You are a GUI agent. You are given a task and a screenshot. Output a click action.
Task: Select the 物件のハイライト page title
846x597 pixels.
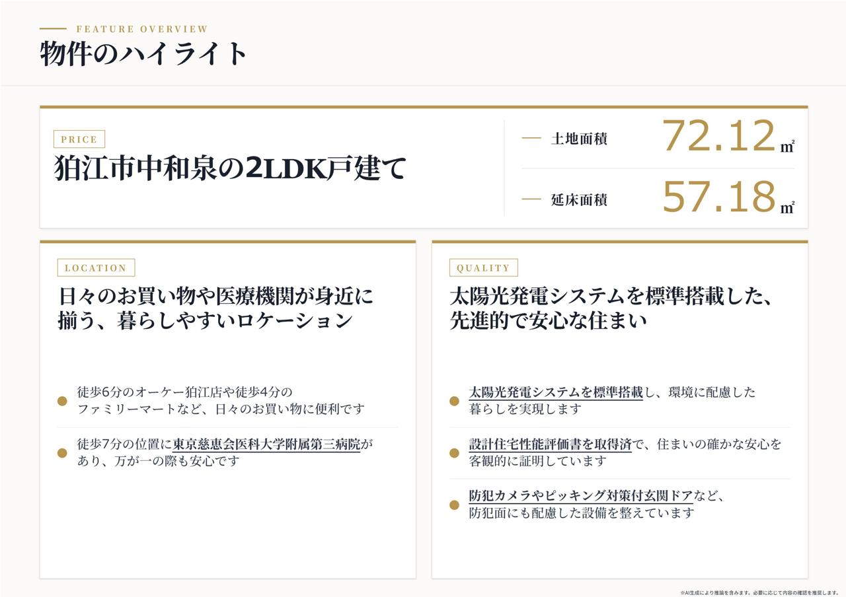click(143, 53)
